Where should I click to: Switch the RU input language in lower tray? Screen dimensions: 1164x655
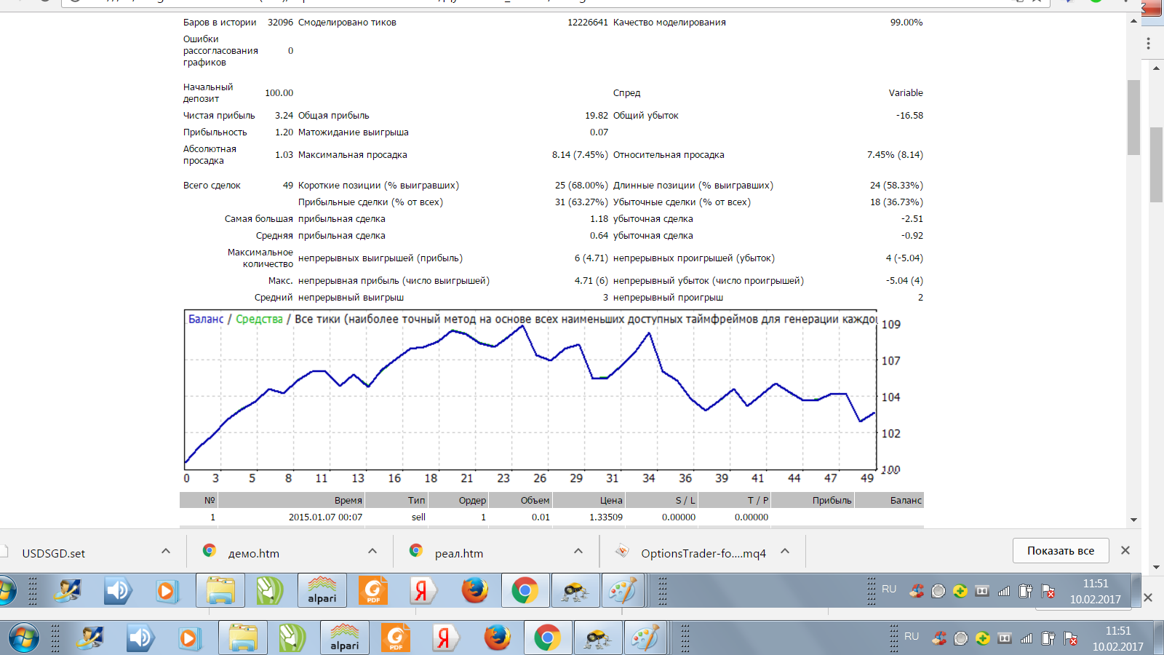tap(912, 636)
